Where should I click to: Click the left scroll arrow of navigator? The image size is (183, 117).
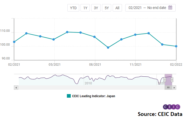coord(16,88)
